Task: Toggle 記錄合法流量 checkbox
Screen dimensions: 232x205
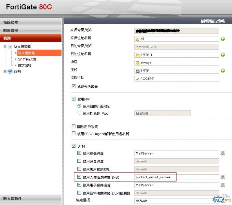Action: pos(74,86)
